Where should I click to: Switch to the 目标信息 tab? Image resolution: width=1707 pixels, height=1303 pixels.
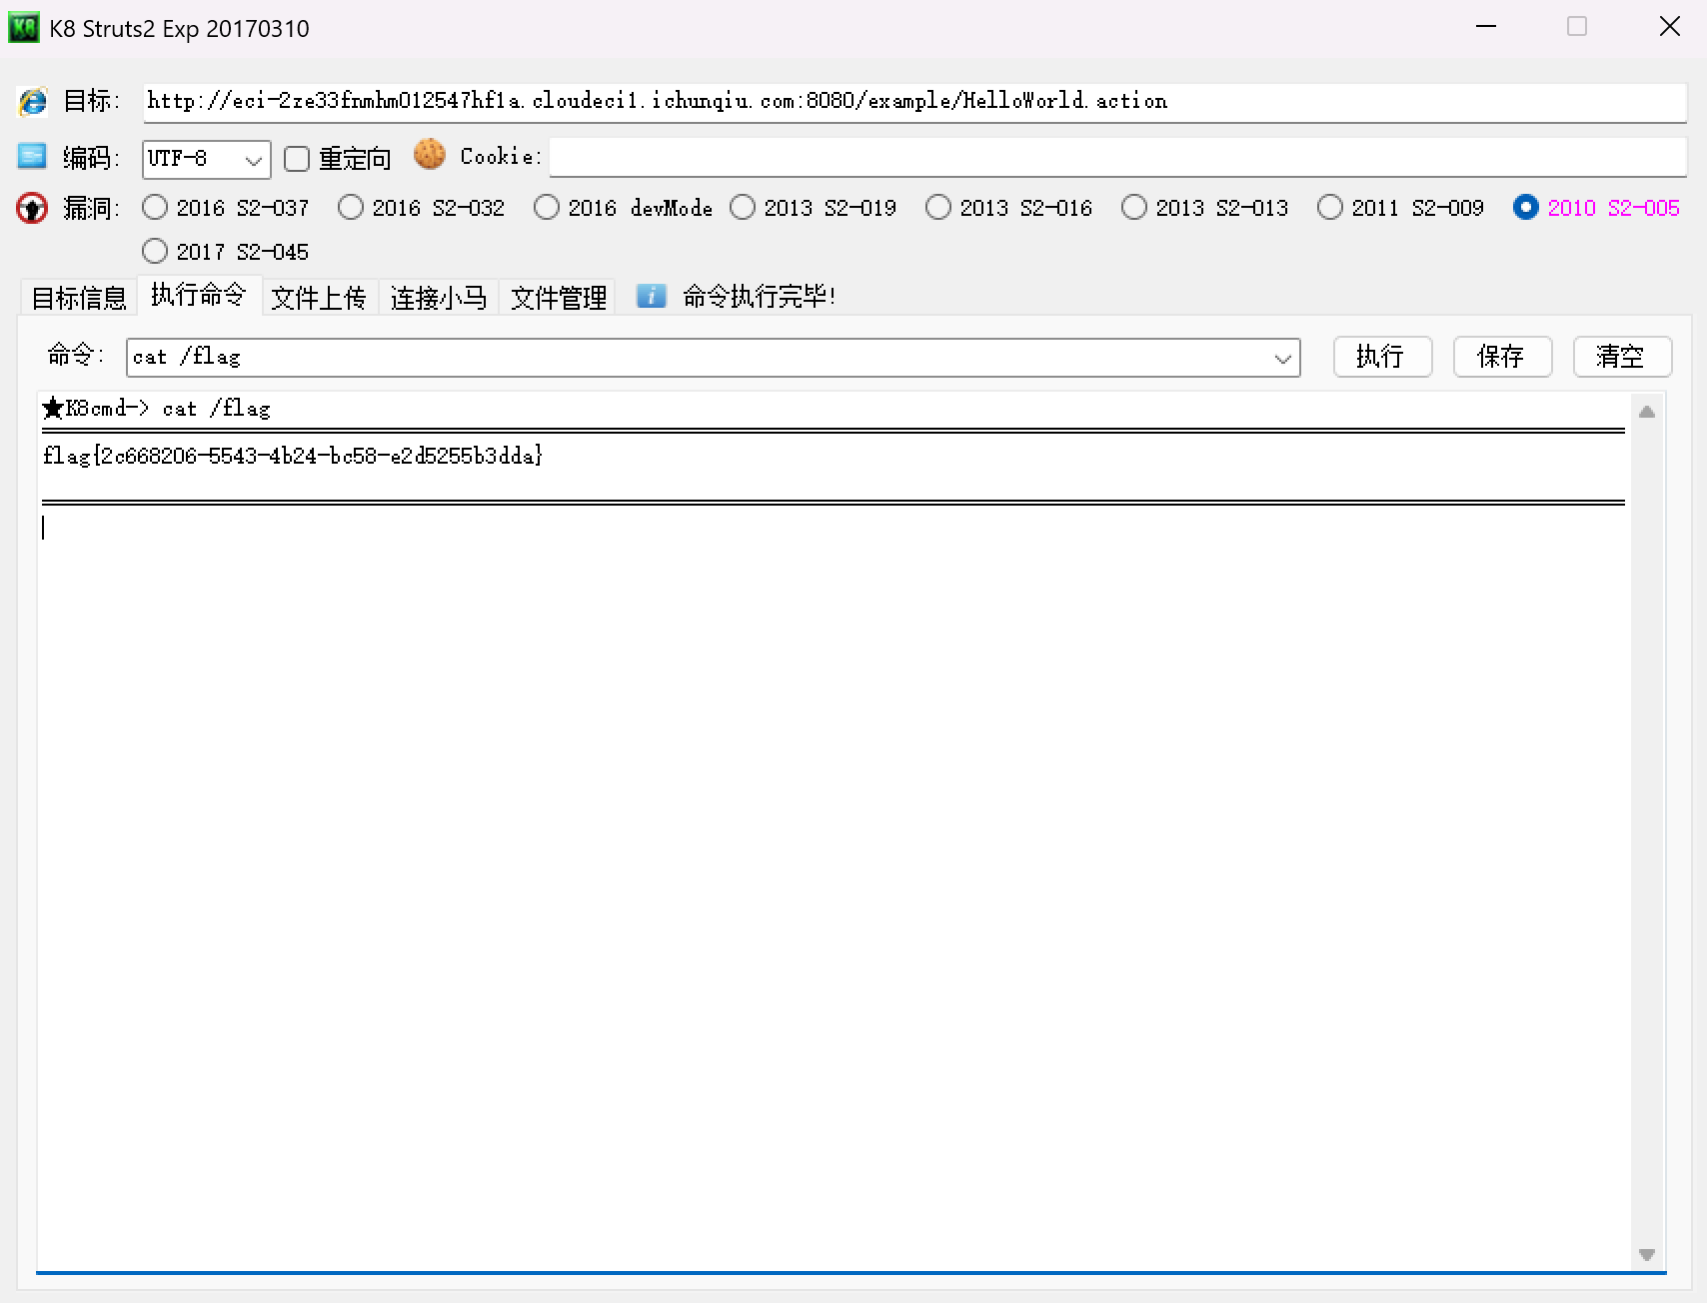[79, 297]
